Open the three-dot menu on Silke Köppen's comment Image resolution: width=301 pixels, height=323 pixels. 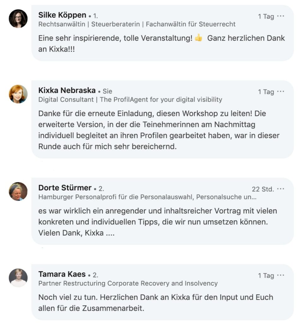coord(280,16)
